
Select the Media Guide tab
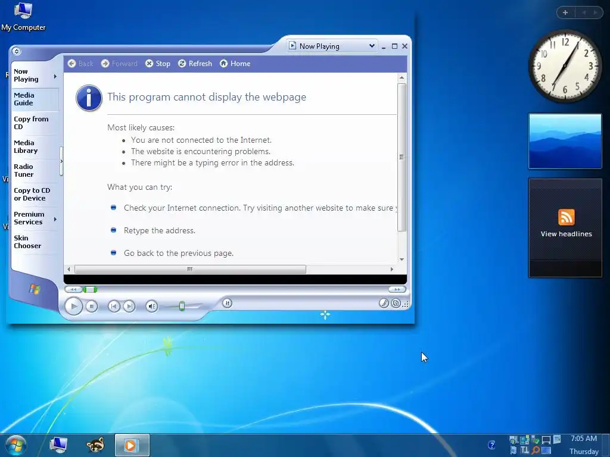coord(35,99)
